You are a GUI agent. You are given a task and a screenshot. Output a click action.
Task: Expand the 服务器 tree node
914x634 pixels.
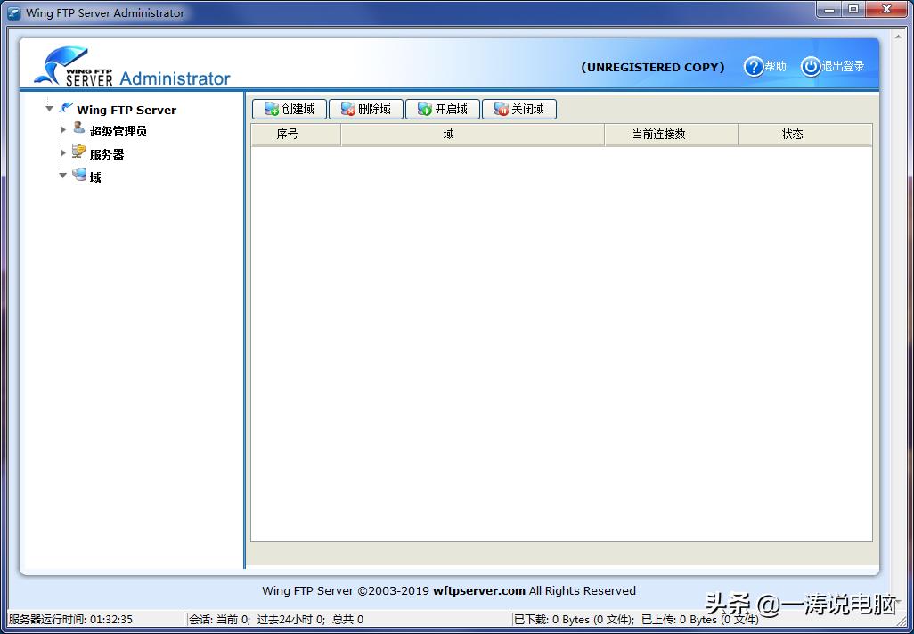[63, 152]
